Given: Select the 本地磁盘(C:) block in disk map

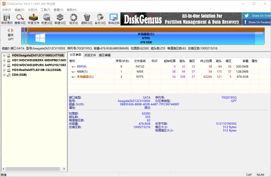Looking at the screenshot, I should (146, 36).
